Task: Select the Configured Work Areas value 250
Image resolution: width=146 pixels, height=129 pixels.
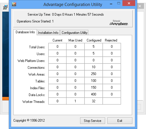Action: coord(93,74)
